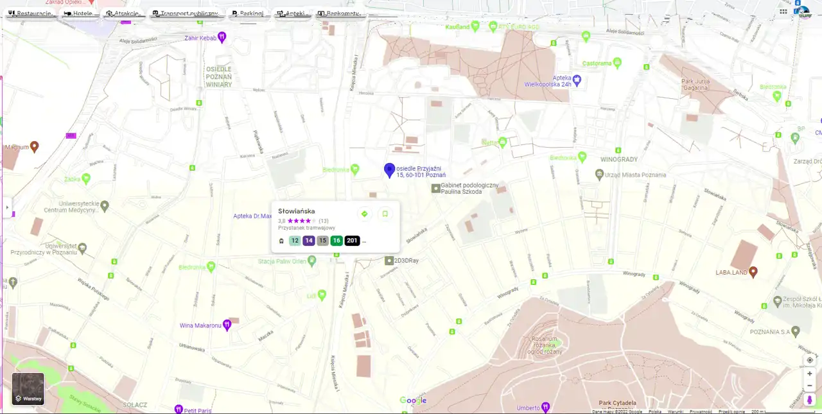Filter map by Hotele chip
Viewport: 822px width, 414px height.
[x=79, y=13]
